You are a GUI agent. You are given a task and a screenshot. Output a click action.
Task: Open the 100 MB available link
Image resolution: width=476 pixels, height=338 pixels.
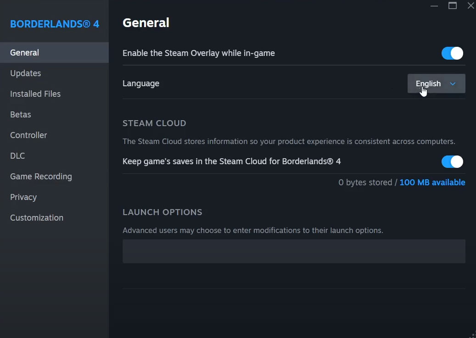432,182
